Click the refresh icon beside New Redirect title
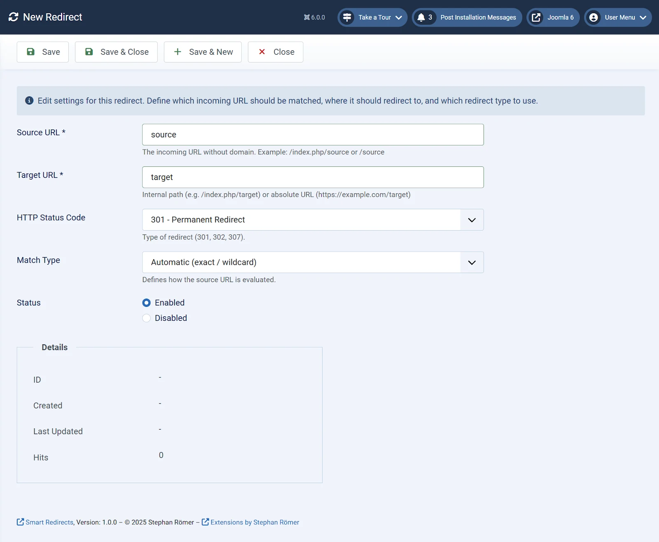 pos(14,17)
